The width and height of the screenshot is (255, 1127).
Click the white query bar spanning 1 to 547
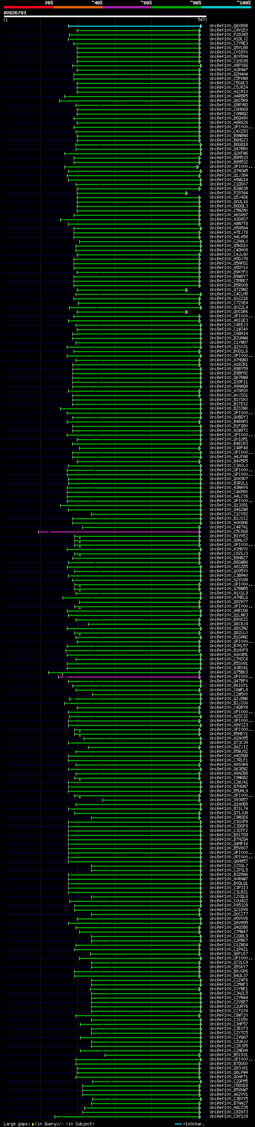105,17
